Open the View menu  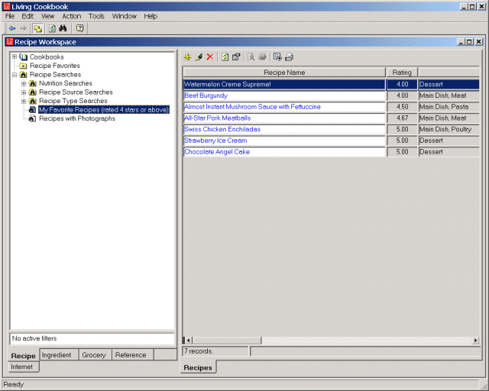pyautogui.click(x=47, y=16)
